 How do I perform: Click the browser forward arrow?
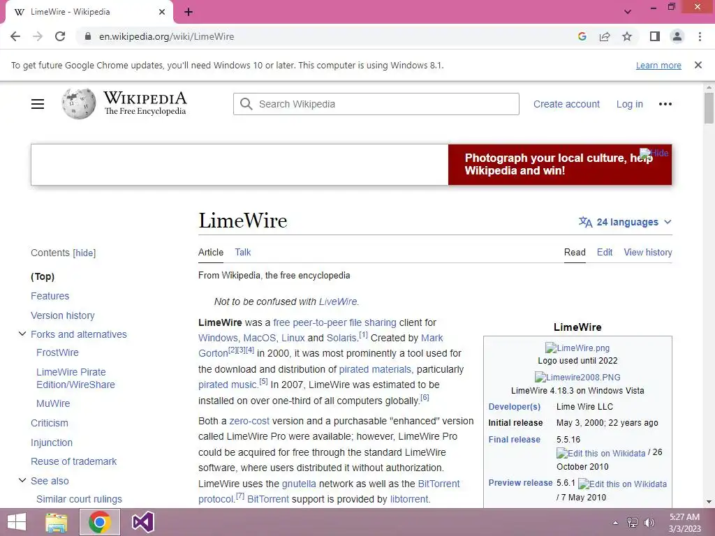click(x=38, y=36)
